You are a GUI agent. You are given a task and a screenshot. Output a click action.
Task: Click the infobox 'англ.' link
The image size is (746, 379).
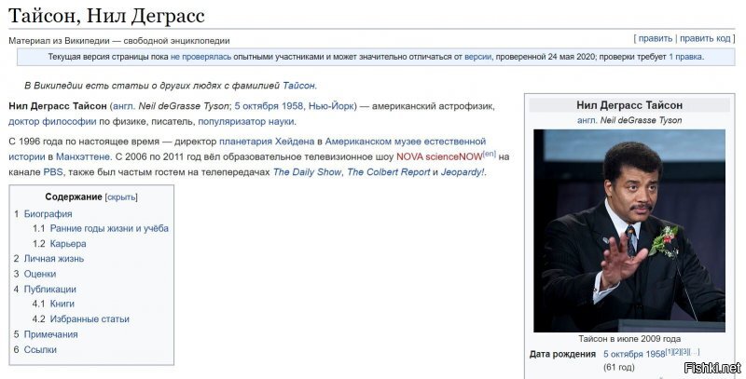click(x=587, y=121)
